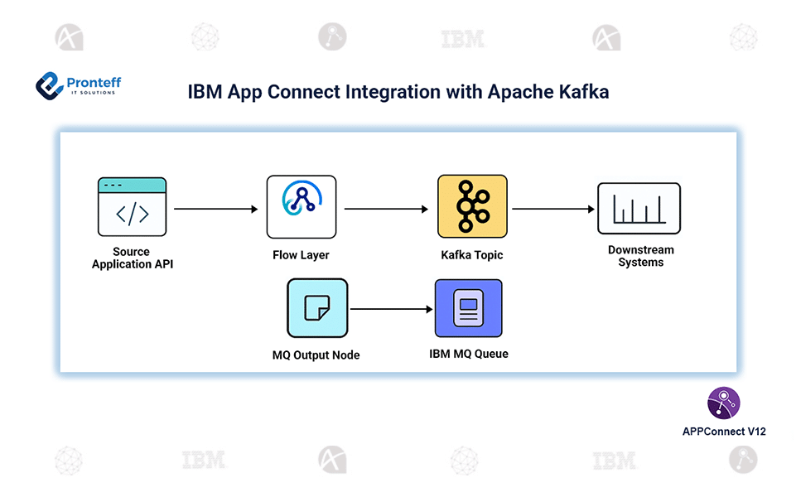Select the arrow between Flow Layer and Kafka Topic
Screen dimensions: 796x497
[387, 210]
